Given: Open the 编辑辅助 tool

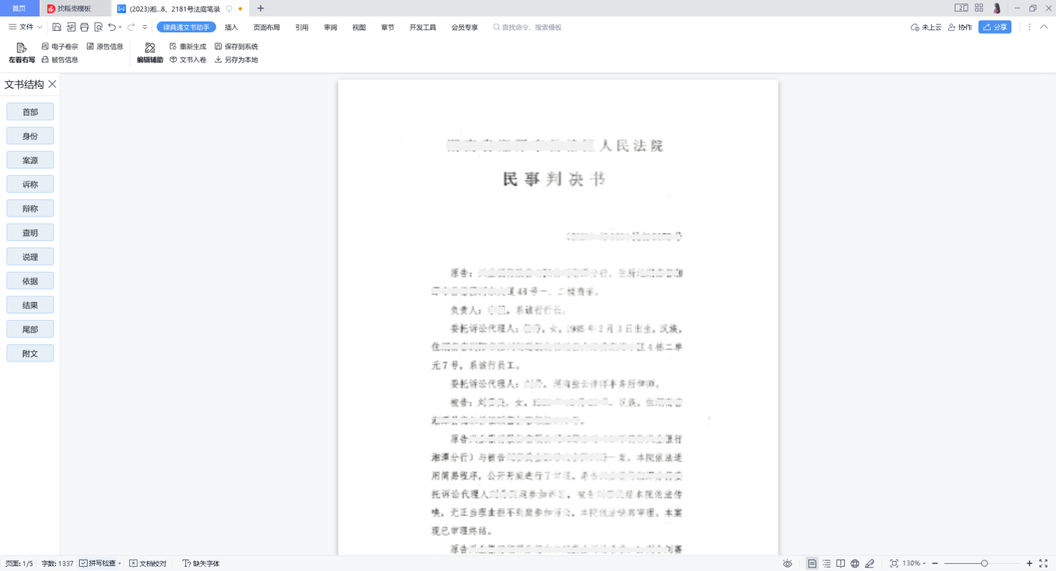Looking at the screenshot, I should (150, 52).
